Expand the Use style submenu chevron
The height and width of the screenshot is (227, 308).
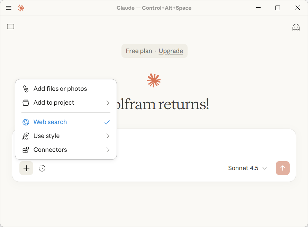tap(108, 136)
